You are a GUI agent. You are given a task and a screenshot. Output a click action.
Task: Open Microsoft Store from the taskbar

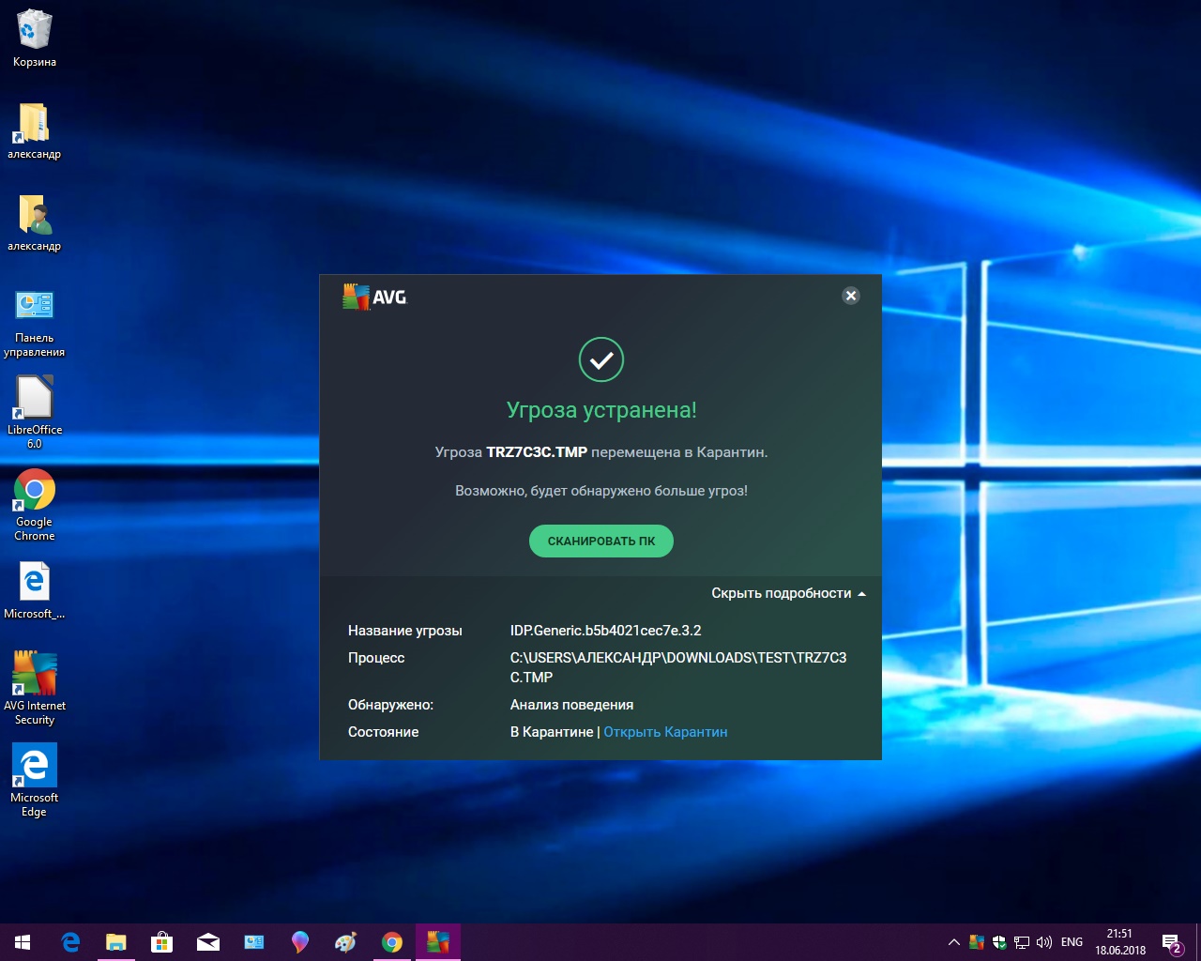tap(161, 942)
